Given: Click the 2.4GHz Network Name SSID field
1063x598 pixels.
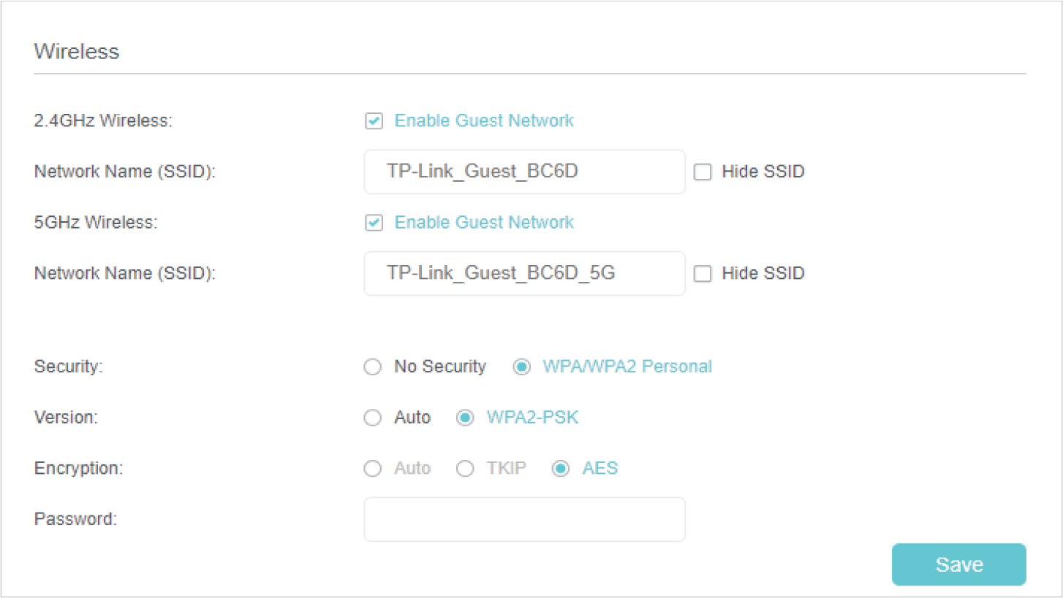Looking at the screenshot, I should pyautogui.click(x=524, y=172).
